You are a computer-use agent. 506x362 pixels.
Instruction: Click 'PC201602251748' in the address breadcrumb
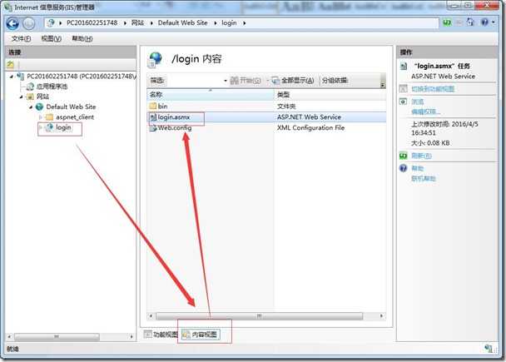coord(92,23)
